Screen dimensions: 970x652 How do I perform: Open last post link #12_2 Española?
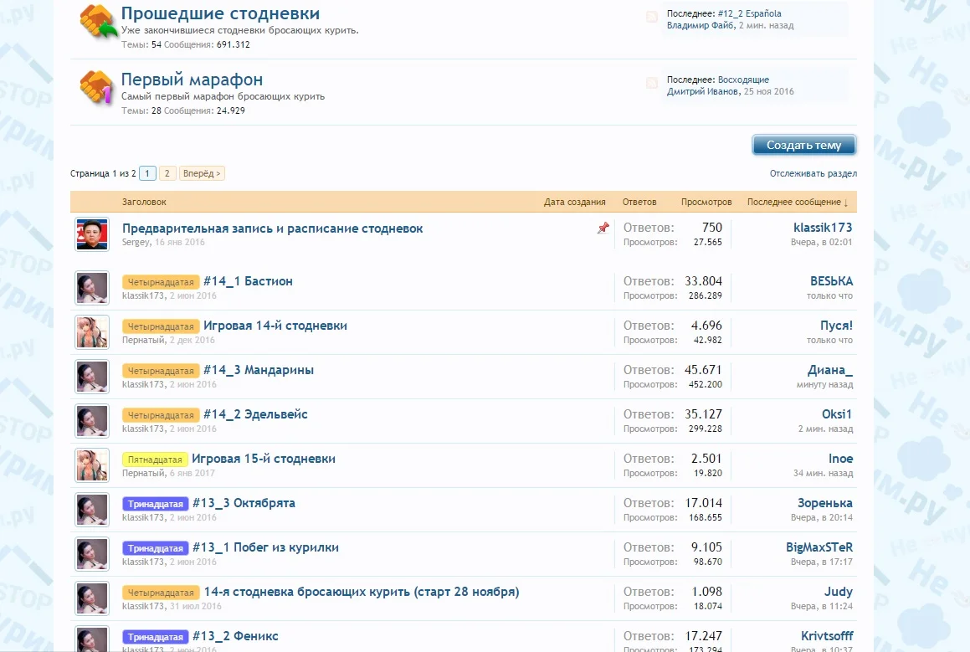[749, 13]
